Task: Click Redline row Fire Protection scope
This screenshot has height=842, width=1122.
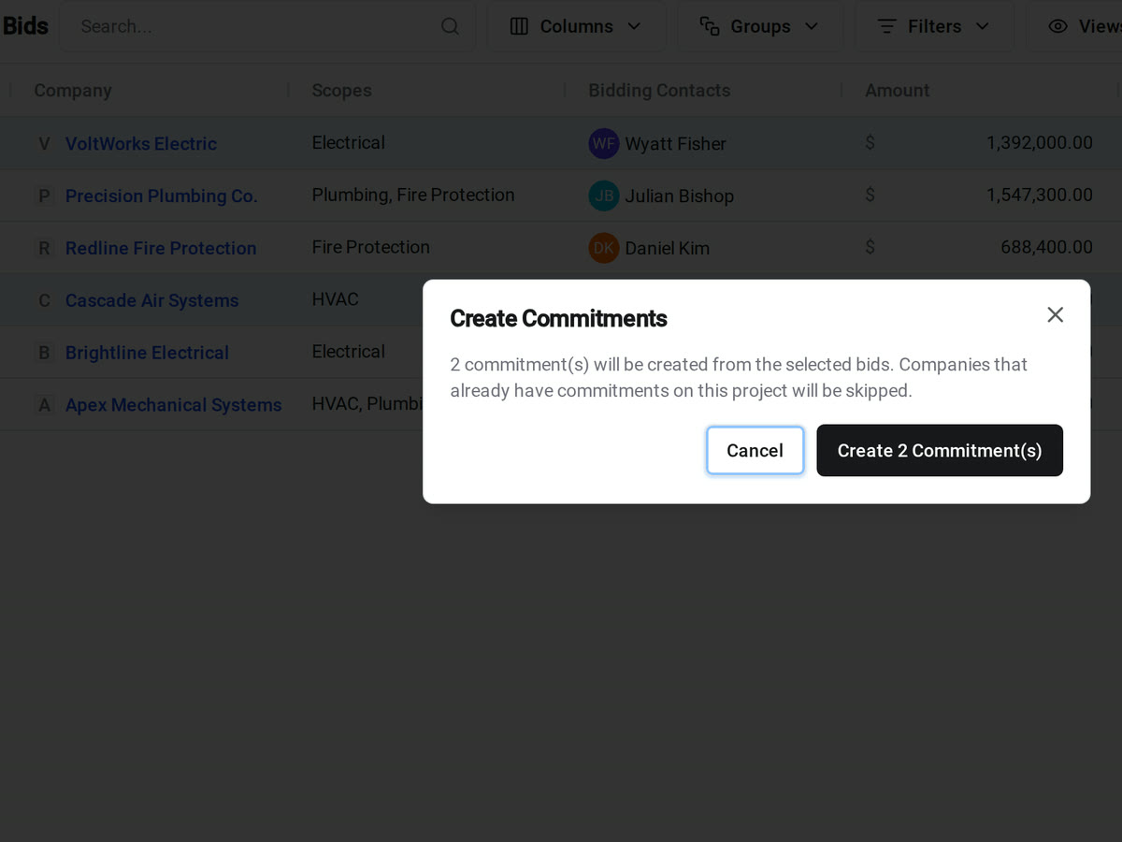Action: click(370, 247)
